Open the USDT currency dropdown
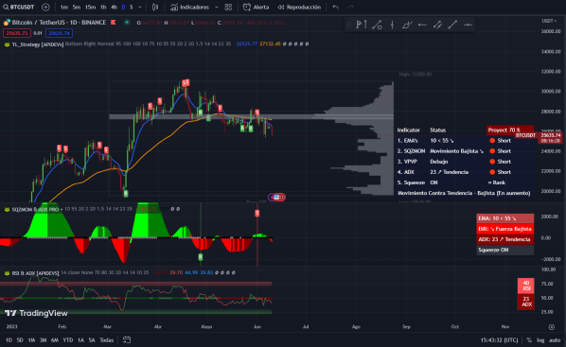 click(549, 21)
